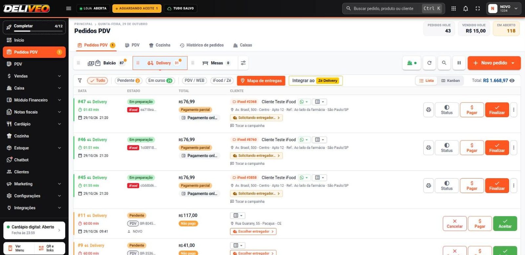
Task: Enter fullscreen mode via top bar icon
Action: [x=477, y=9]
